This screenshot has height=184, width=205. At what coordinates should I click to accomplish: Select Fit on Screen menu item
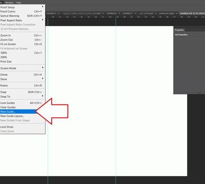[23, 44]
